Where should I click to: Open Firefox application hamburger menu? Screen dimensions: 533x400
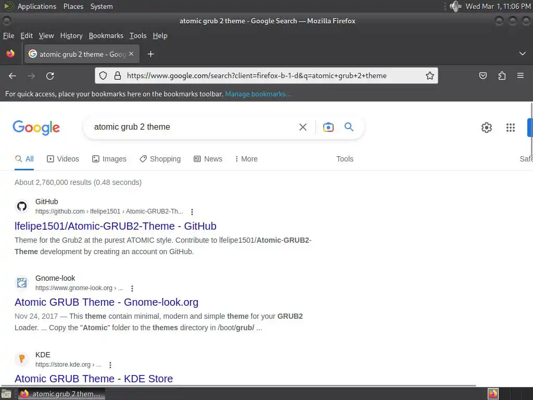[521, 76]
